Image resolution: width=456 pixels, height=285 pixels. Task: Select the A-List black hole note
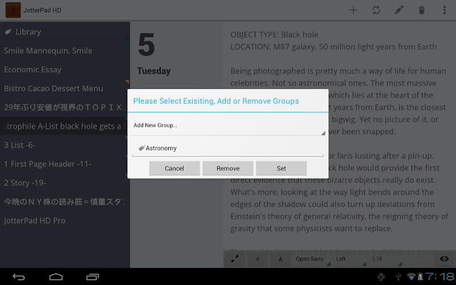tap(64, 126)
